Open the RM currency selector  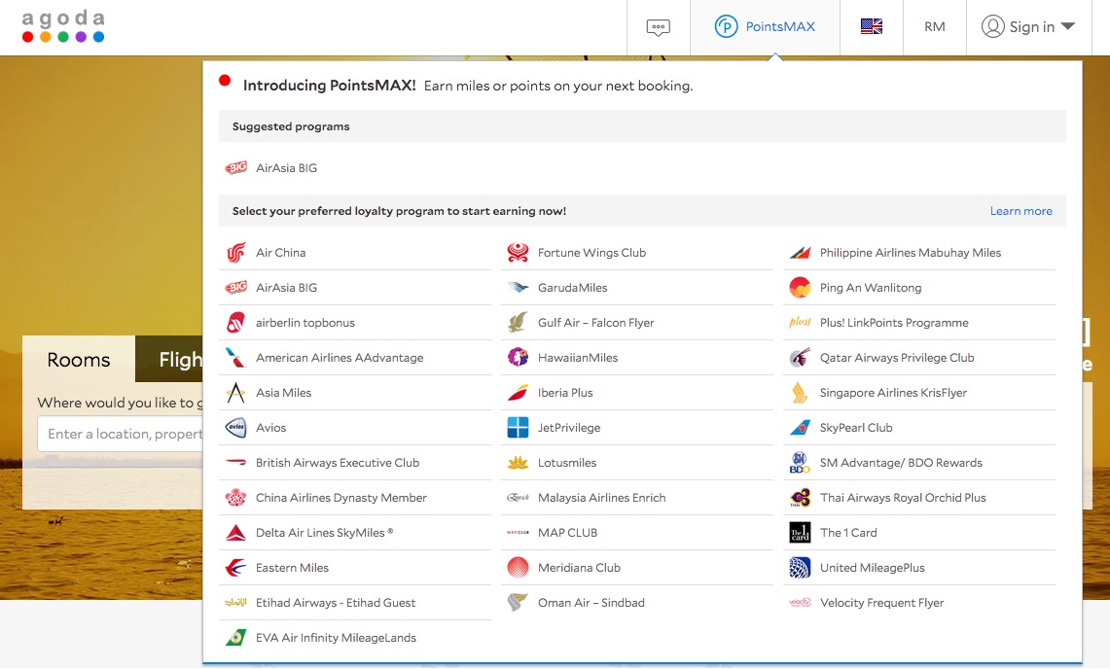(x=935, y=27)
